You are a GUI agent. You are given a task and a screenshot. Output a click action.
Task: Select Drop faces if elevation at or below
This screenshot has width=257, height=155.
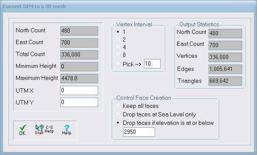point(118,123)
